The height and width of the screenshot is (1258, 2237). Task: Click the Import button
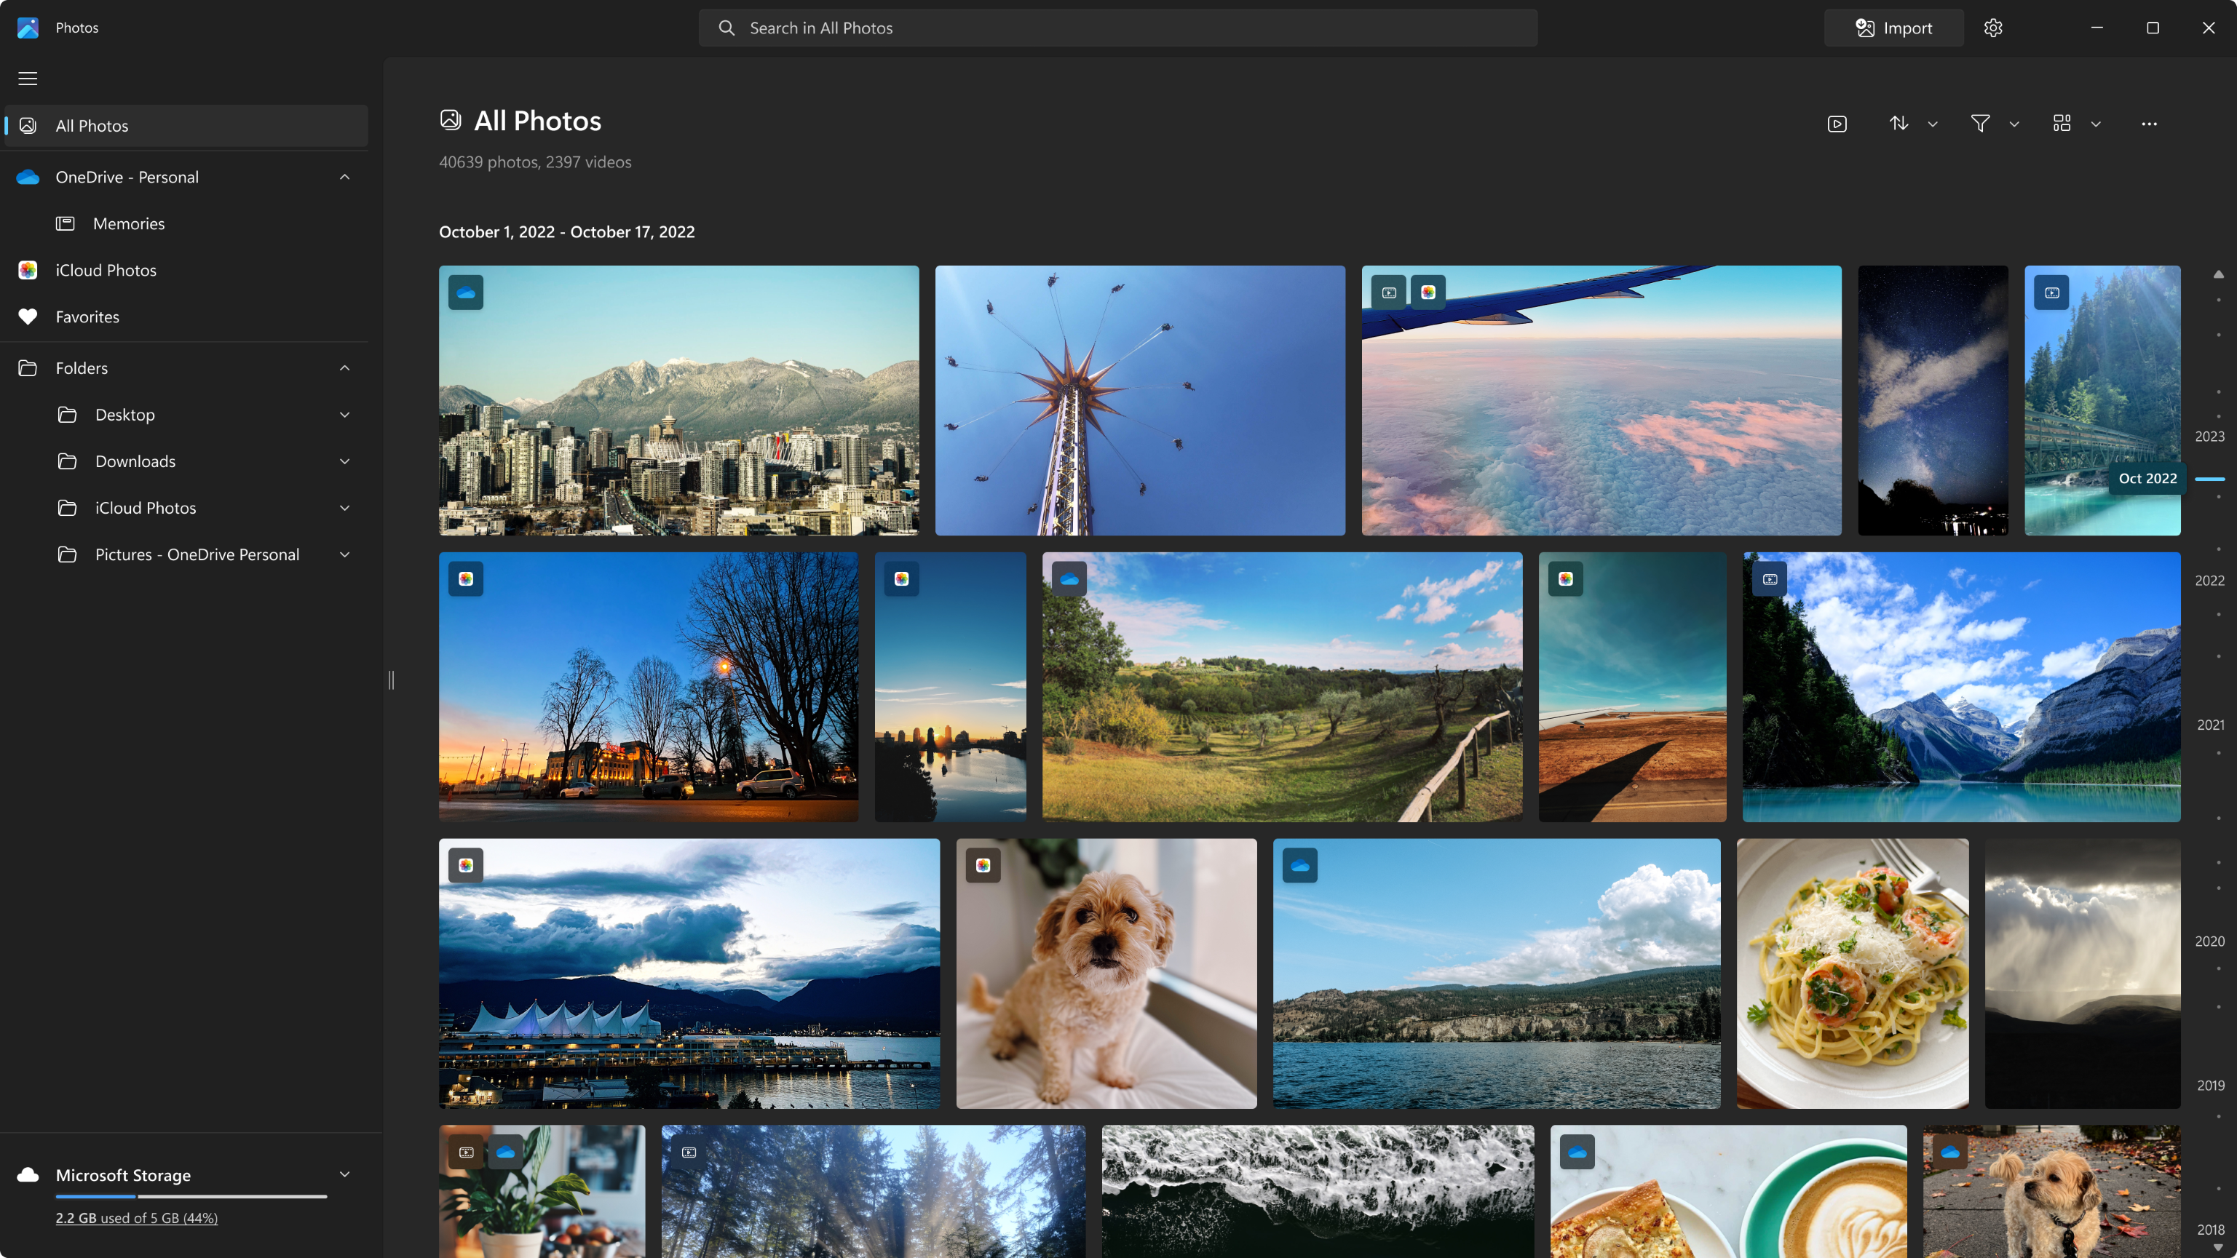click(1894, 27)
